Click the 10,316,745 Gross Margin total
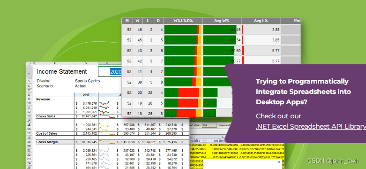Viewport: 366px width, 169px height. [x=86, y=142]
